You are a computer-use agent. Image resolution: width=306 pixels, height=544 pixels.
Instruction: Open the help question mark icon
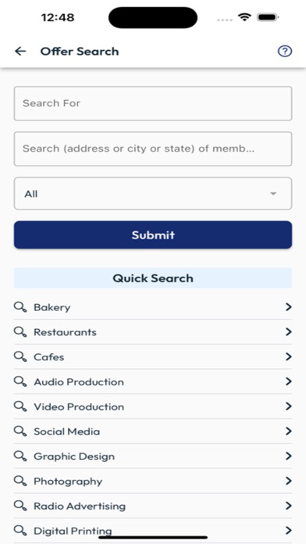(285, 52)
